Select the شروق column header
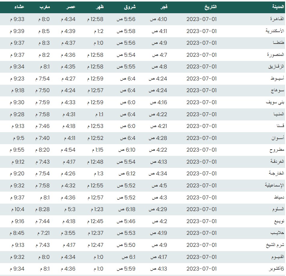This screenshot has width=286, height=276. [x=130, y=7]
